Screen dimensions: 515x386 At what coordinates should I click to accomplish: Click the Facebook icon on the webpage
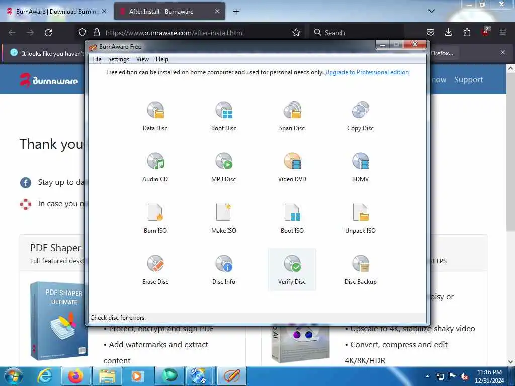[26, 182]
